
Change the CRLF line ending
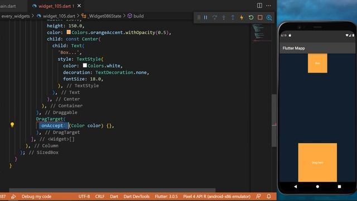tap(100, 197)
